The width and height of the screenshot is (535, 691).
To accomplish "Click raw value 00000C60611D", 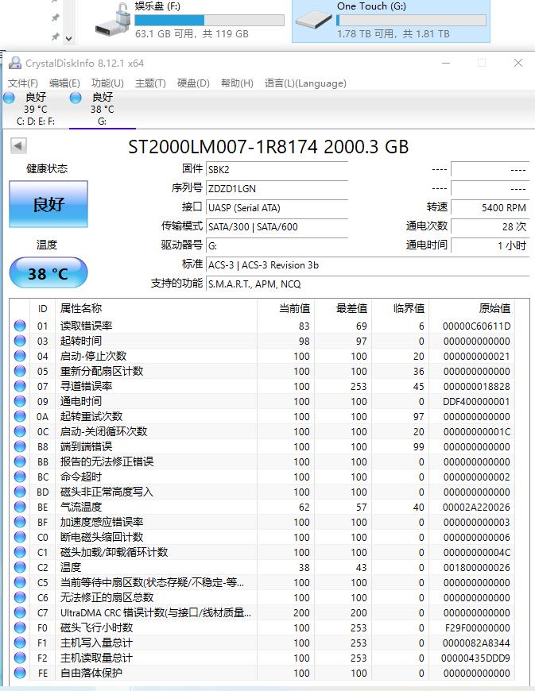I will (476, 326).
